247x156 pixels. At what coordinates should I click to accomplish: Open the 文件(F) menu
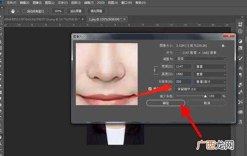click(12, 3)
